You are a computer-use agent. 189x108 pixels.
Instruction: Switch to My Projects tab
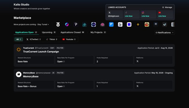98,32
